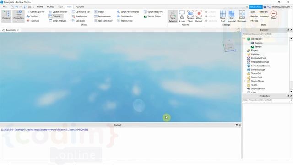The height and width of the screenshot is (165, 293).
Task: Switch to the HOME ribbon tab
Action: 40,7
